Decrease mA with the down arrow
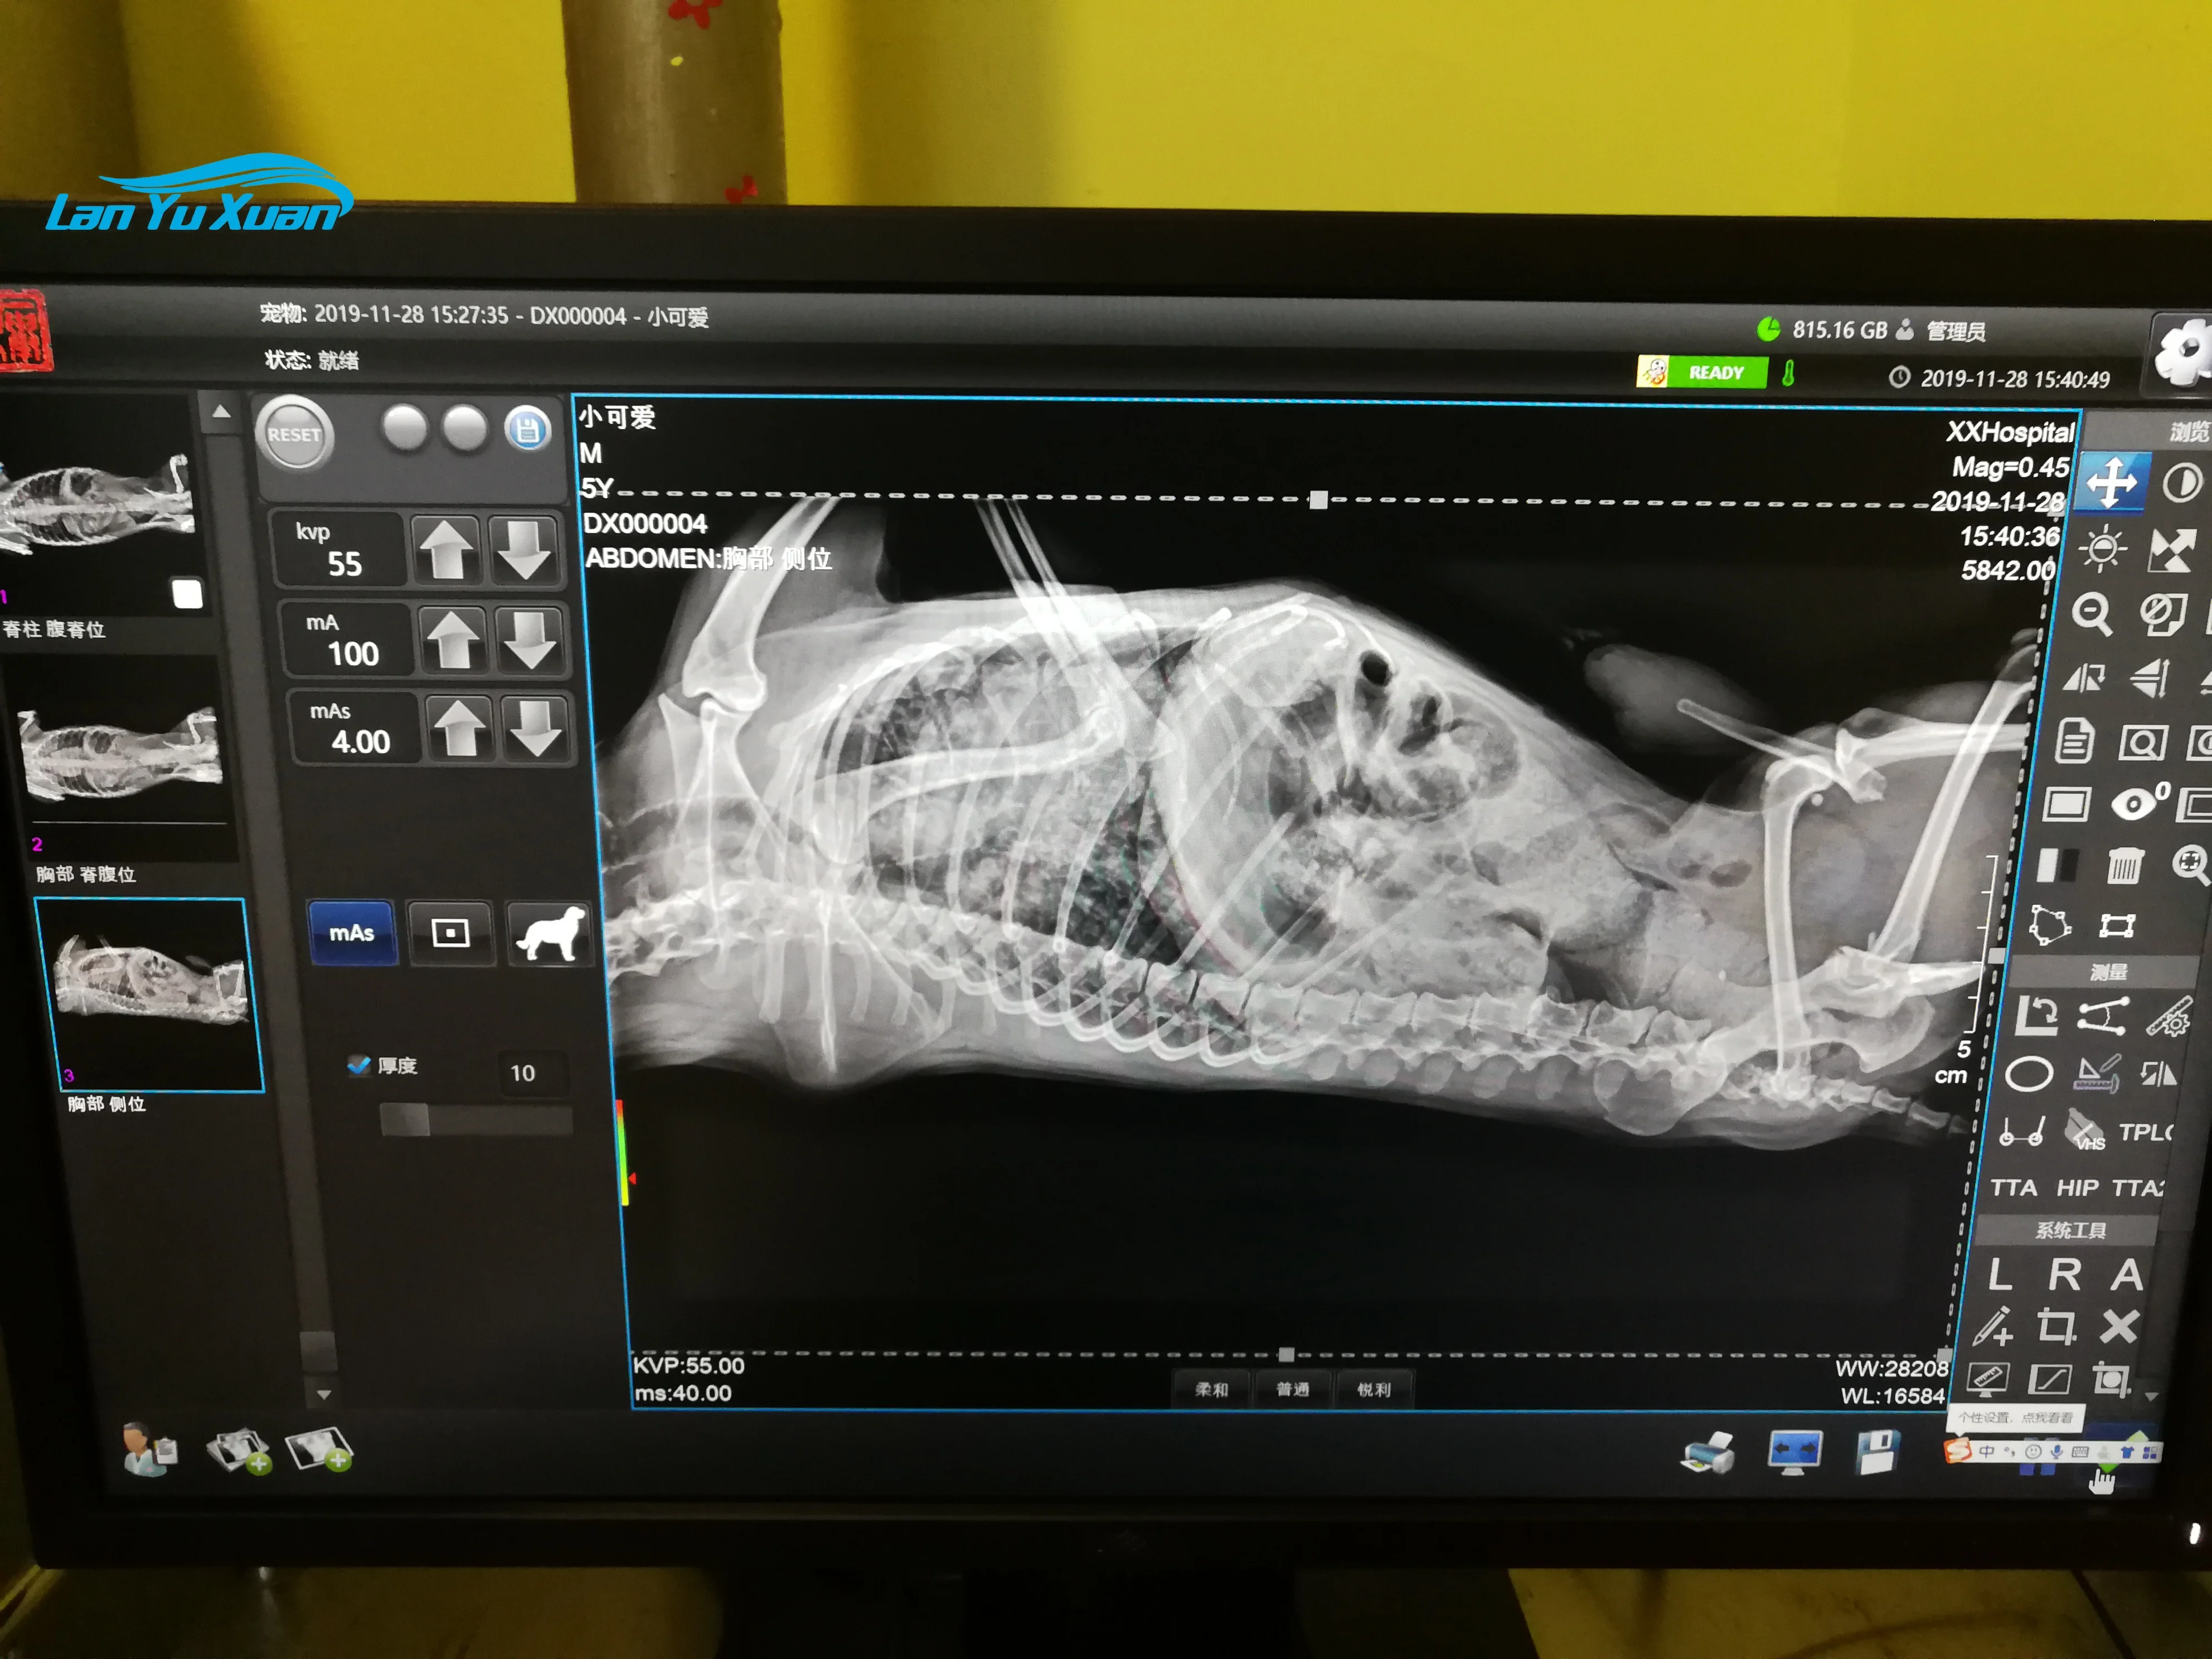Screen dimensions: 2212x1659 pos(530,640)
